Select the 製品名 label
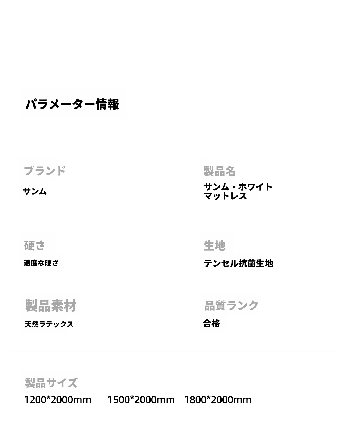Screen dimensions: 337x426 (220, 171)
